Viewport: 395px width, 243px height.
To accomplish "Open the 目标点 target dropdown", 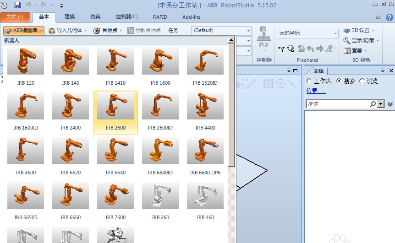I will pos(108,31).
